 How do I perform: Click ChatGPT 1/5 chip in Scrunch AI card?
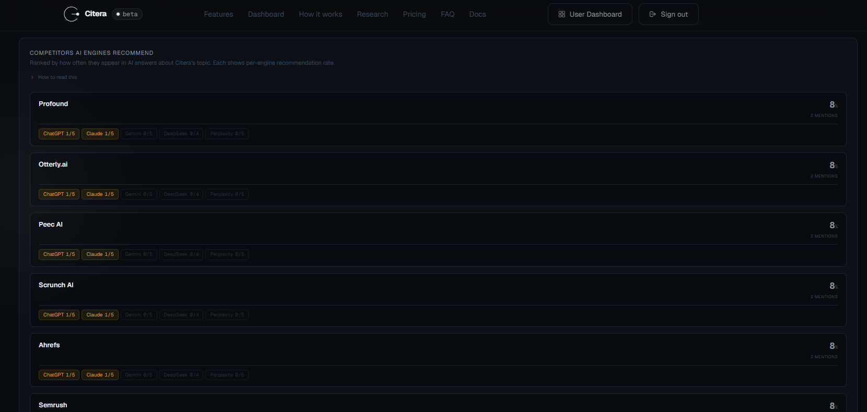click(59, 315)
